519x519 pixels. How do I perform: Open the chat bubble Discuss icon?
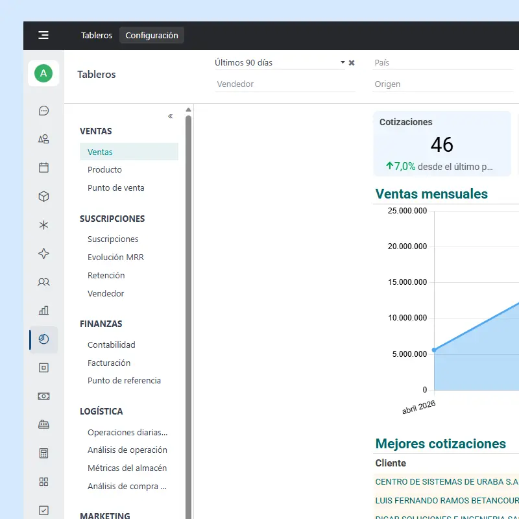43,110
